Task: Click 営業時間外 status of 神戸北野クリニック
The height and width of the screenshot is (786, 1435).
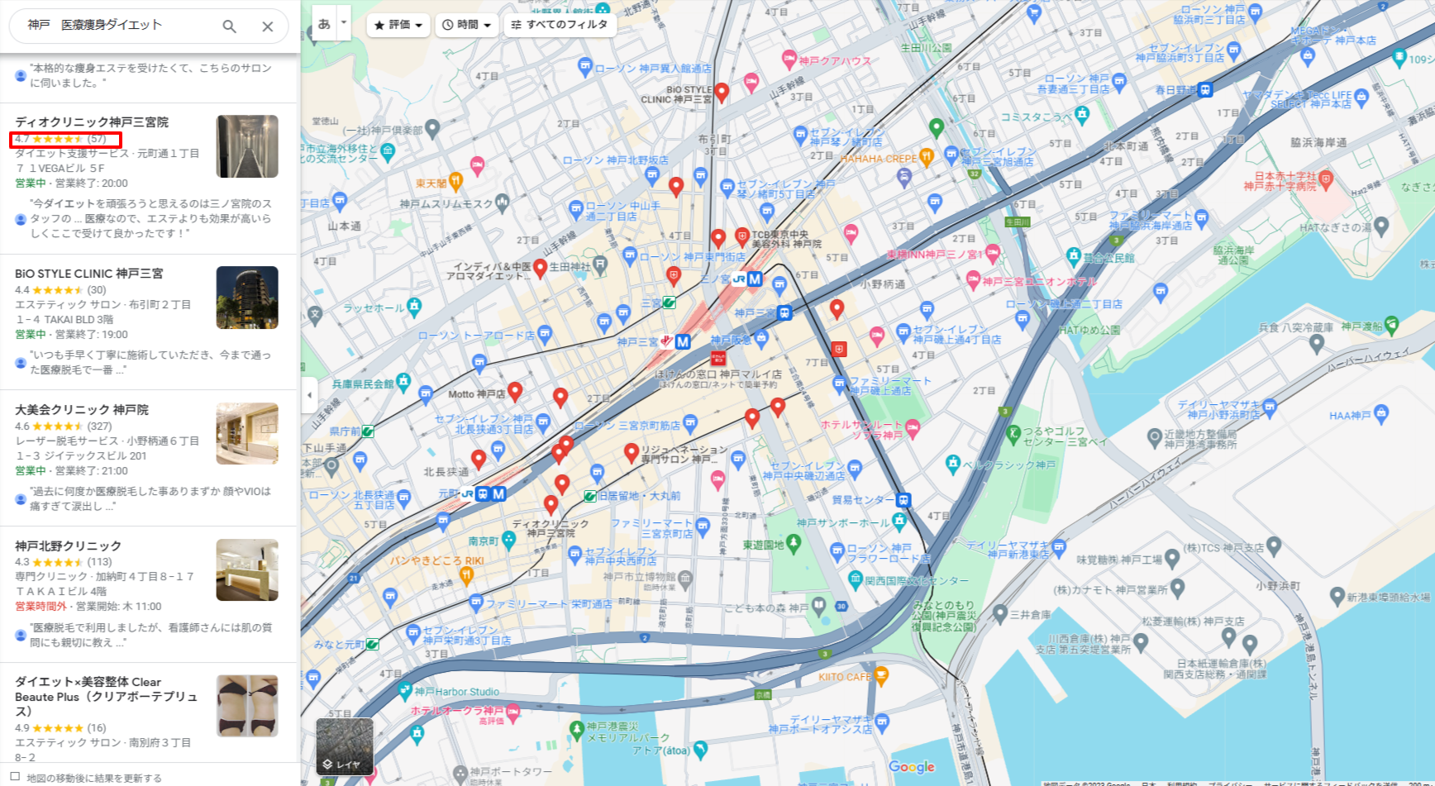Action: [x=41, y=606]
